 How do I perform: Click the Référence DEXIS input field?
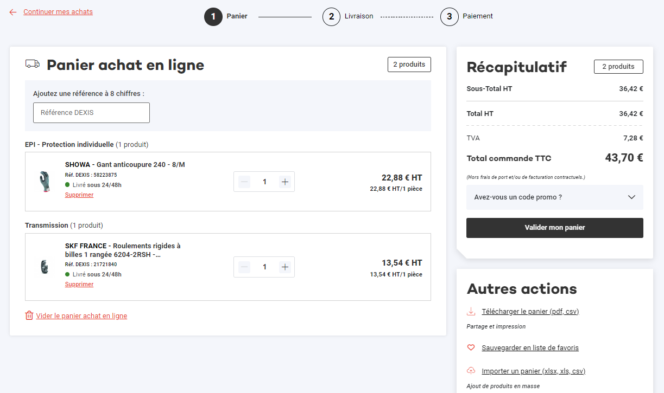91,112
